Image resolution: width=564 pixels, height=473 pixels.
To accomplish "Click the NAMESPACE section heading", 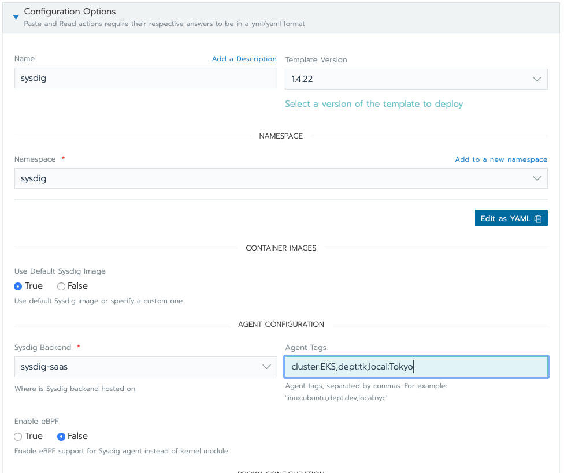I will coord(281,136).
